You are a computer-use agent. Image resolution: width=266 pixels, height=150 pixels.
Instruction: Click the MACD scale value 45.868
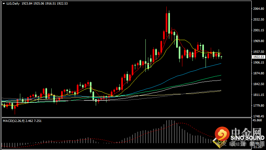(257, 120)
